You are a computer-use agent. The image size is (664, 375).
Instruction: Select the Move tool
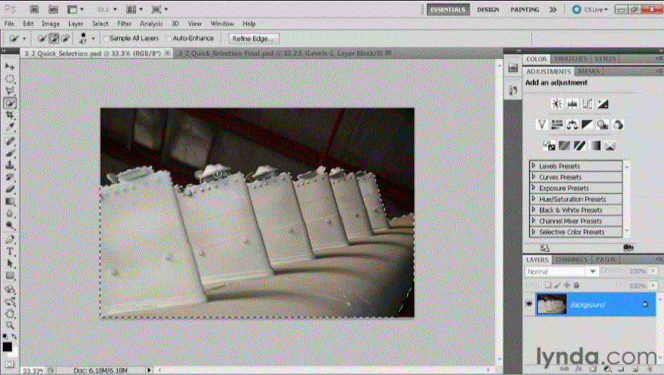click(10, 67)
